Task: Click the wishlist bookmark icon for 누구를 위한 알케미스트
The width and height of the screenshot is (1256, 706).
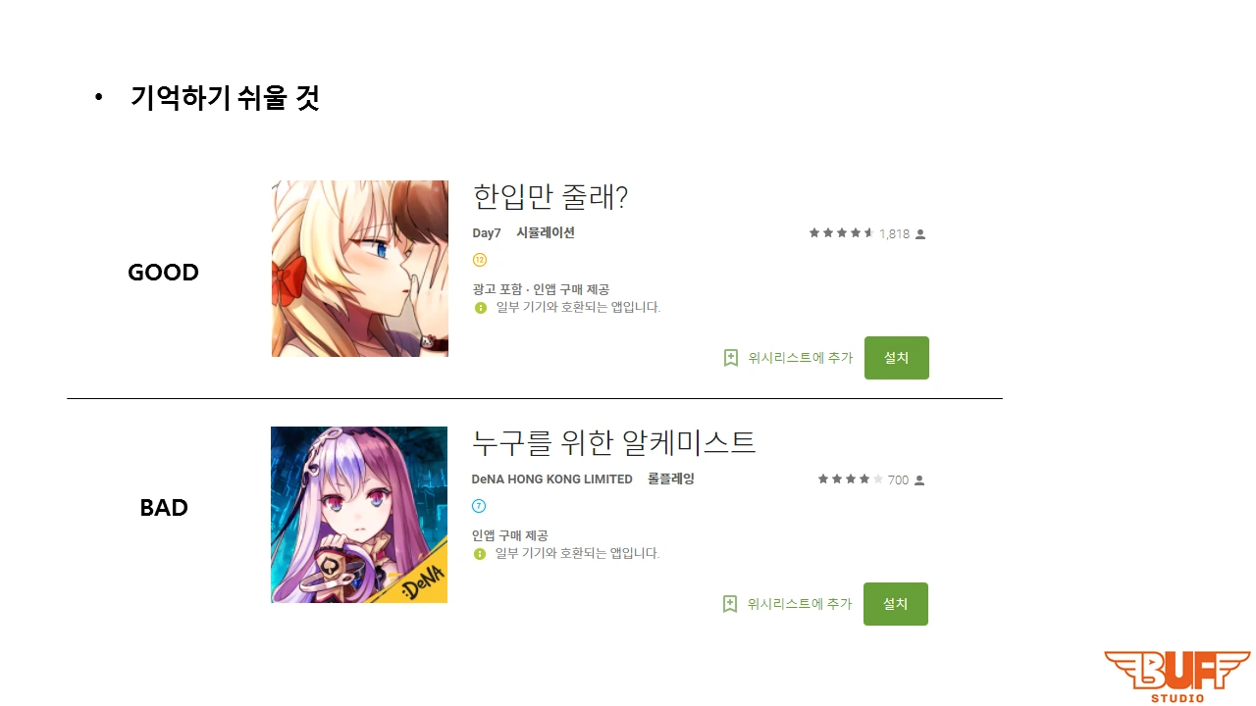Action: click(x=730, y=604)
